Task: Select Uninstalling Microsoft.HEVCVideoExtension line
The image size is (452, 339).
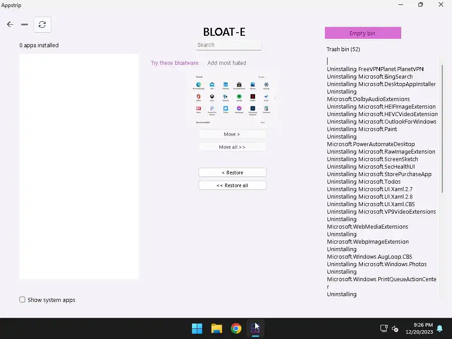Action: coord(382,114)
